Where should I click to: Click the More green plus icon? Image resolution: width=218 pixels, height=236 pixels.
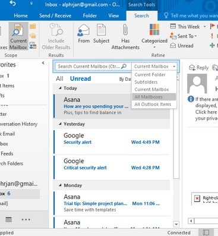coord(212,45)
